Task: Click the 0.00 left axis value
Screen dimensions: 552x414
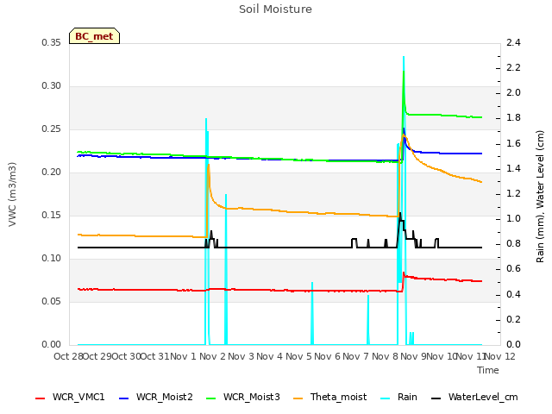Action: tap(52, 345)
